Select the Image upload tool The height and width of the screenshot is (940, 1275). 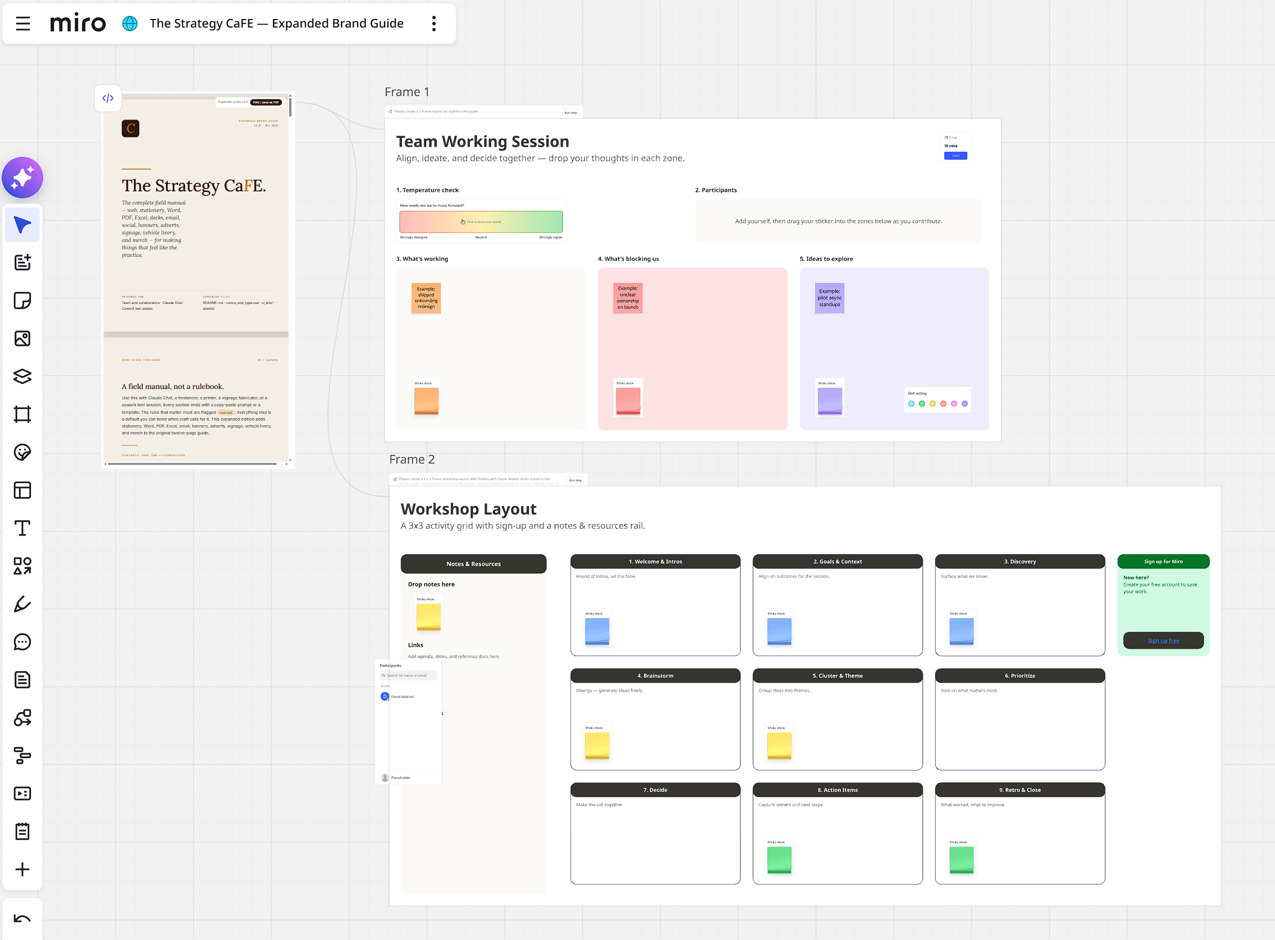pyautogui.click(x=22, y=338)
